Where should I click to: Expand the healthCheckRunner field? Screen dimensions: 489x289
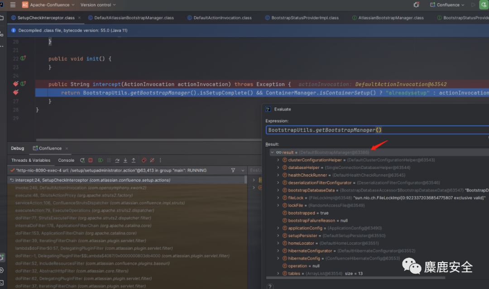[278, 175]
